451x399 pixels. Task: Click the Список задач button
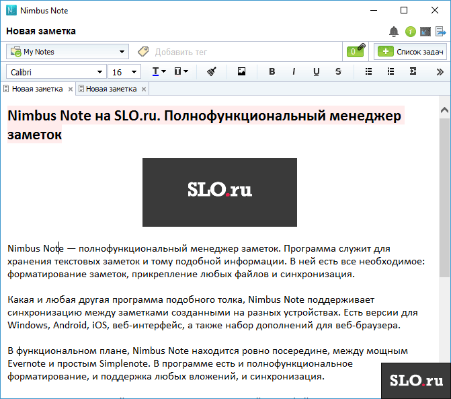point(410,52)
